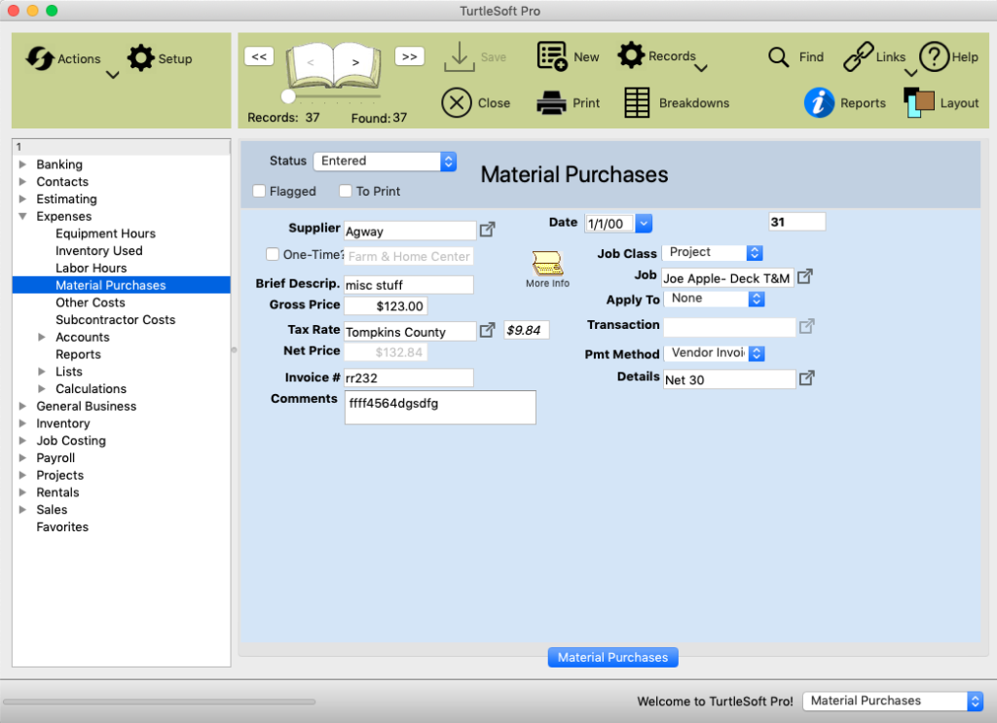Image resolution: width=997 pixels, height=723 pixels.
Task: Open Supplier Agway link icon
Action: [x=487, y=230]
